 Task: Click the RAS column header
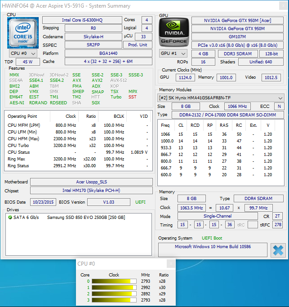tap(224, 125)
